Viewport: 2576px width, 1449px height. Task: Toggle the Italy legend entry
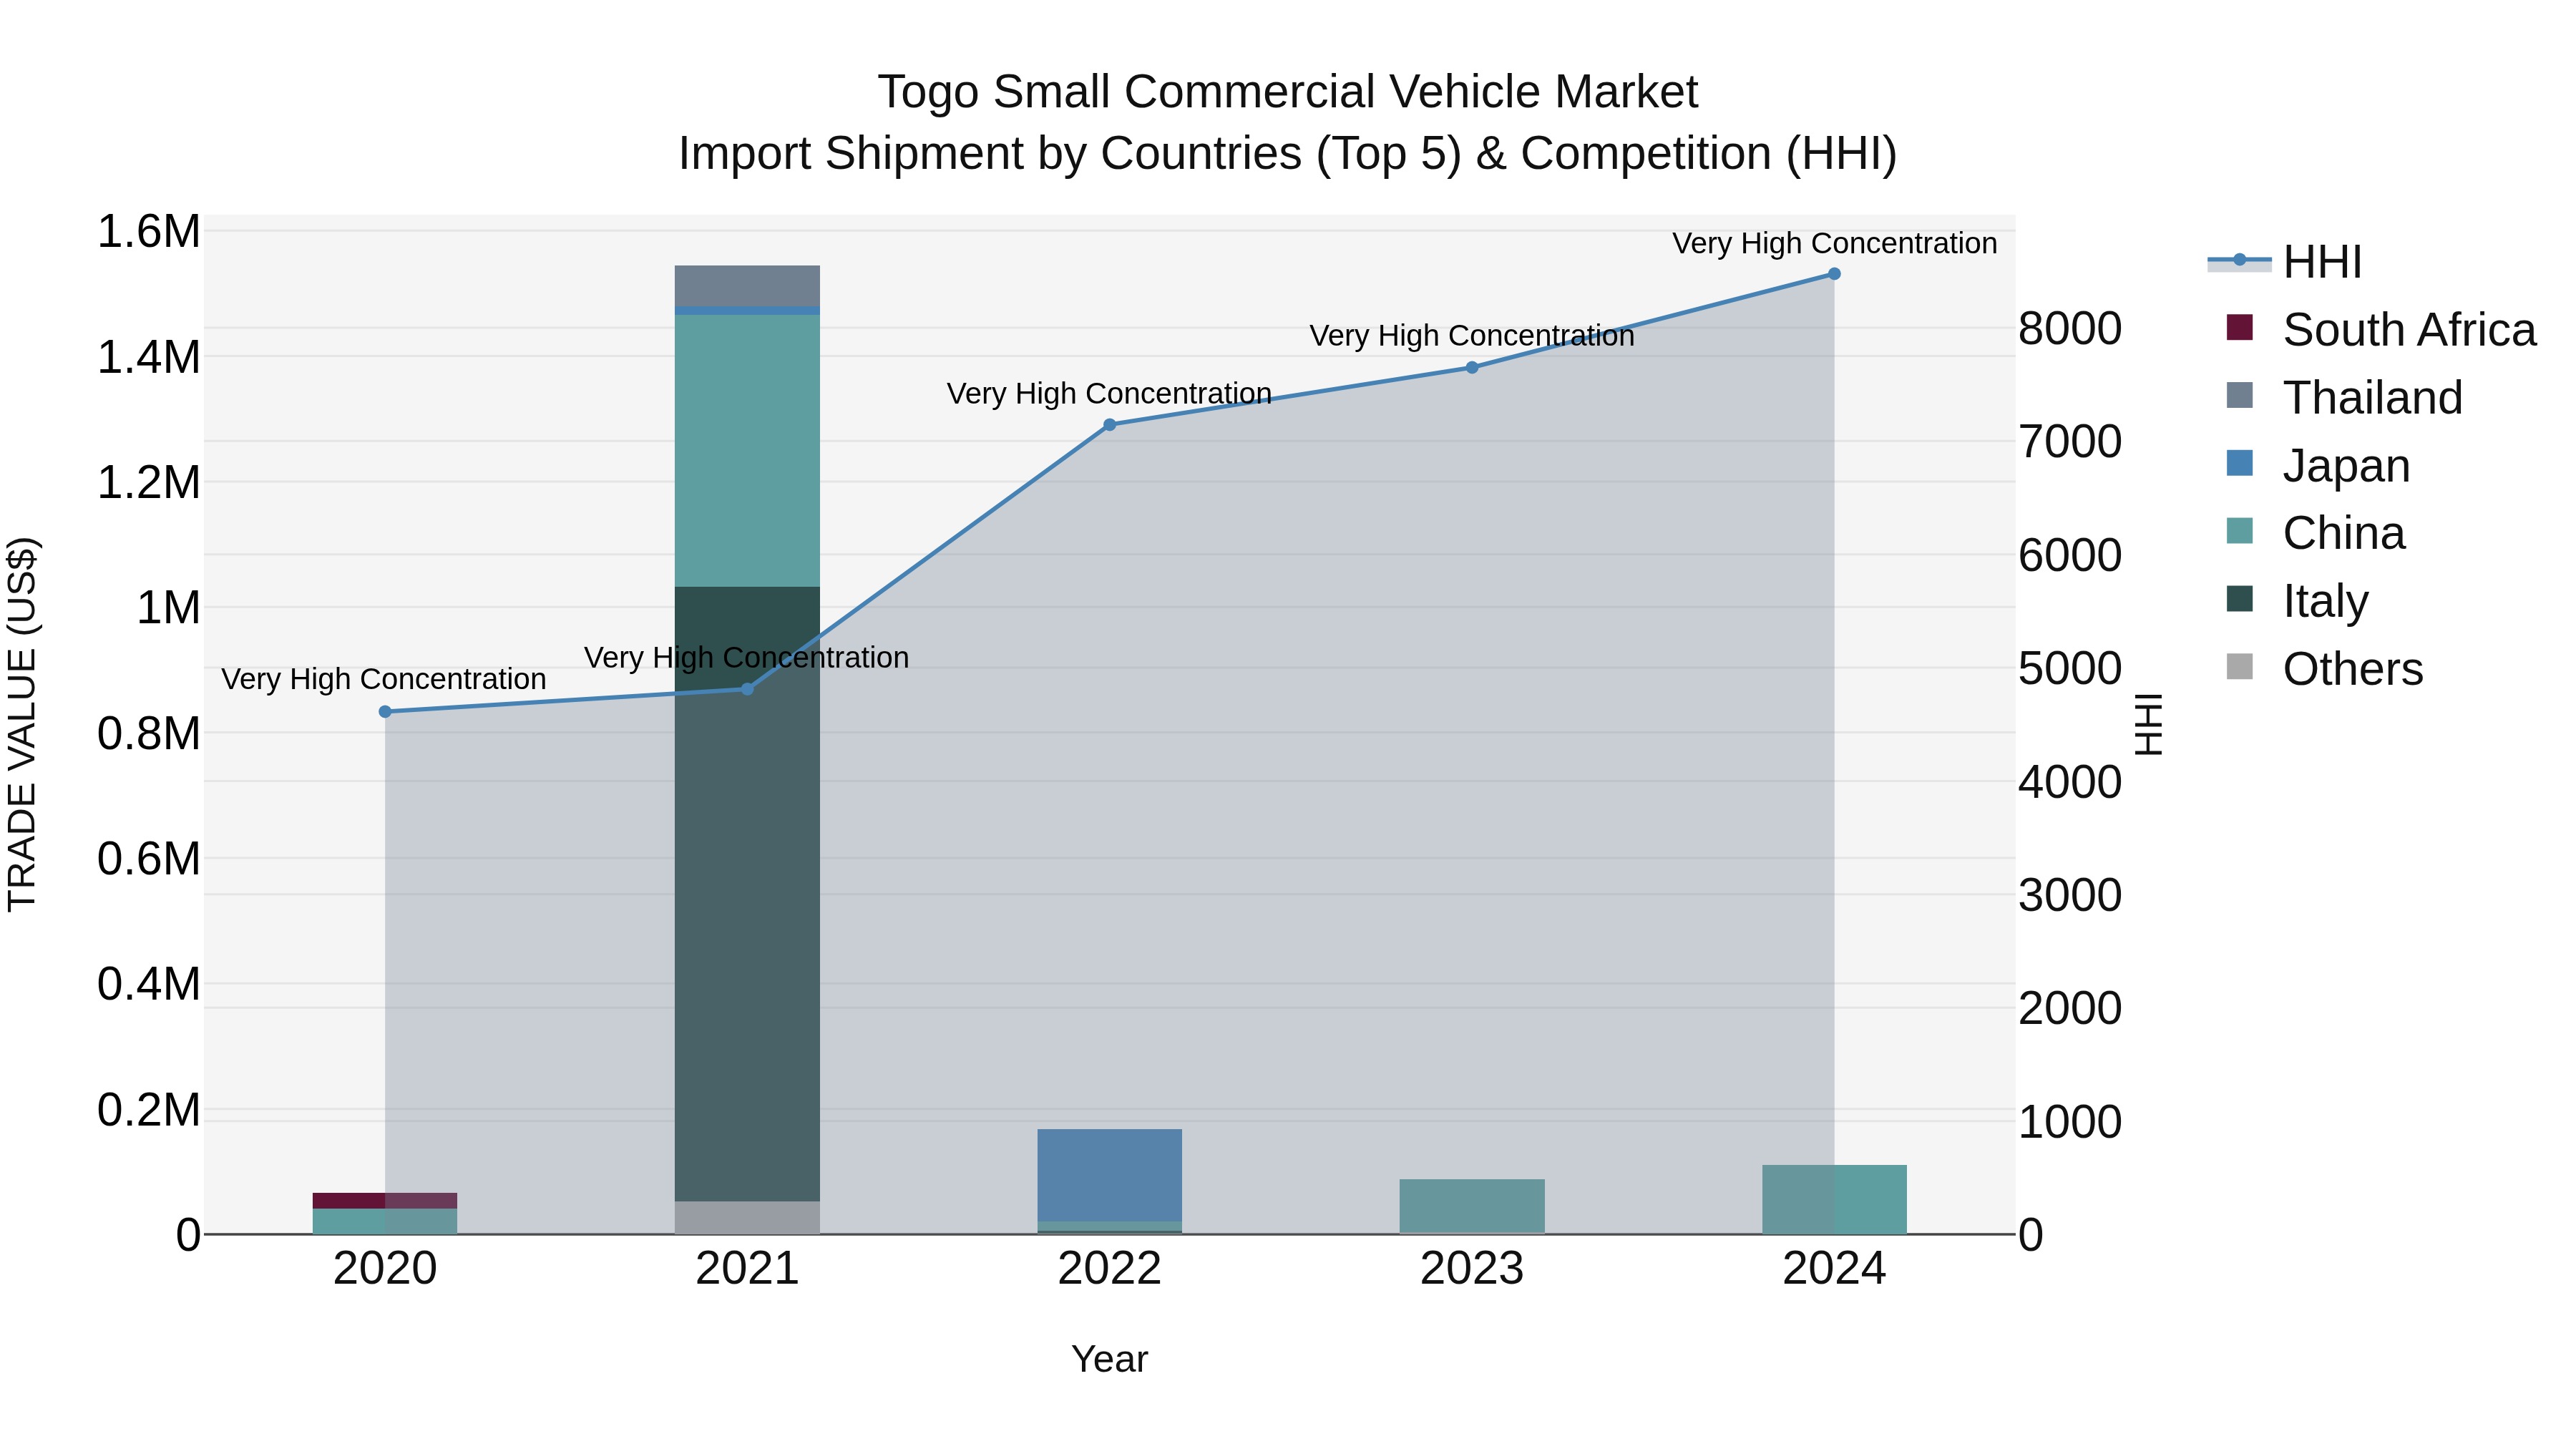tap(2297, 601)
